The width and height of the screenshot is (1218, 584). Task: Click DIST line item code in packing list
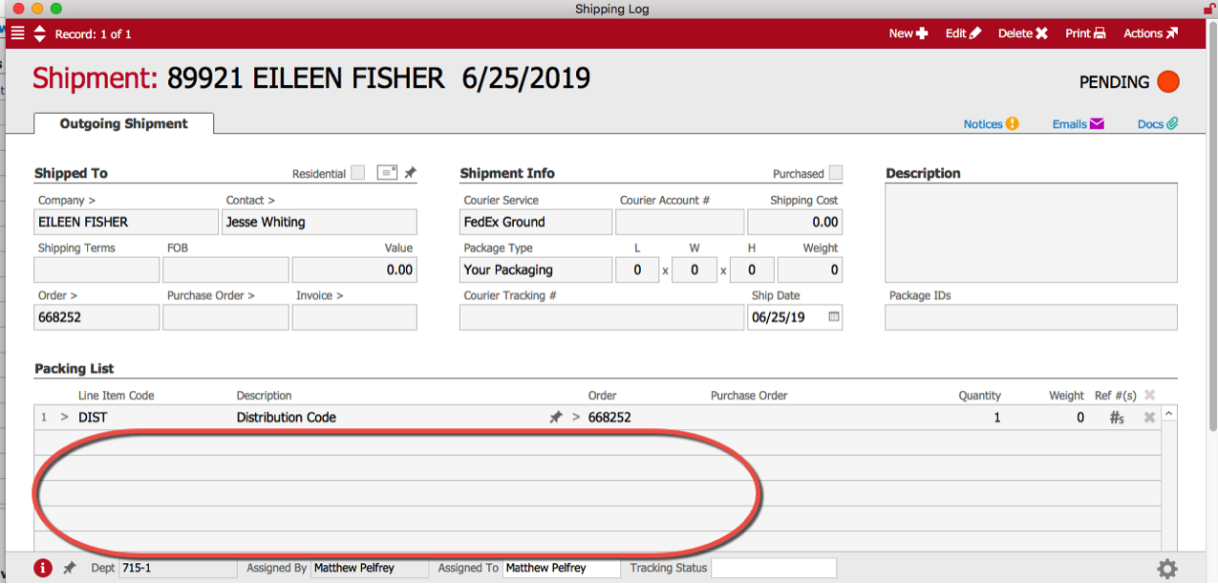pyautogui.click(x=93, y=418)
